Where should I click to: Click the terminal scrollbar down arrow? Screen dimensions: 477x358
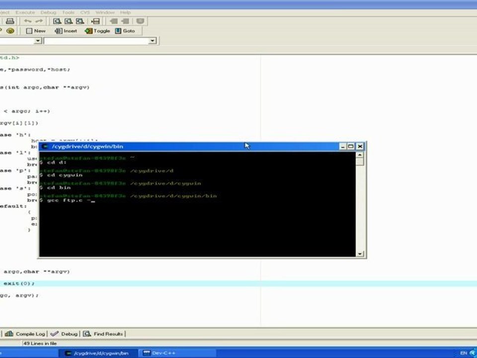[x=360, y=254]
